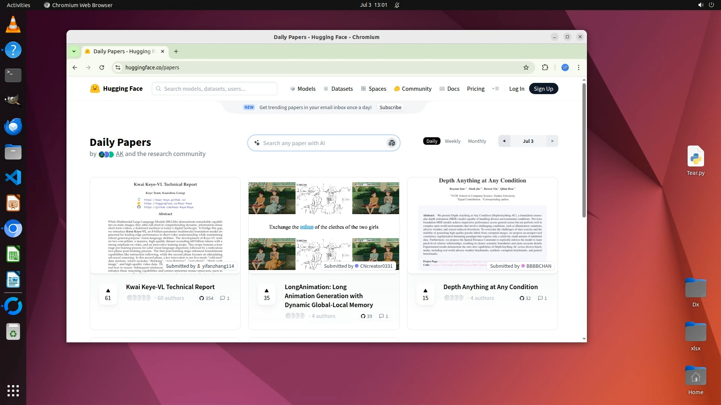The width and height of the screenshot is (721, 405).
Task: Open the Chromium three-dot menu
Action: click(578, 67)
